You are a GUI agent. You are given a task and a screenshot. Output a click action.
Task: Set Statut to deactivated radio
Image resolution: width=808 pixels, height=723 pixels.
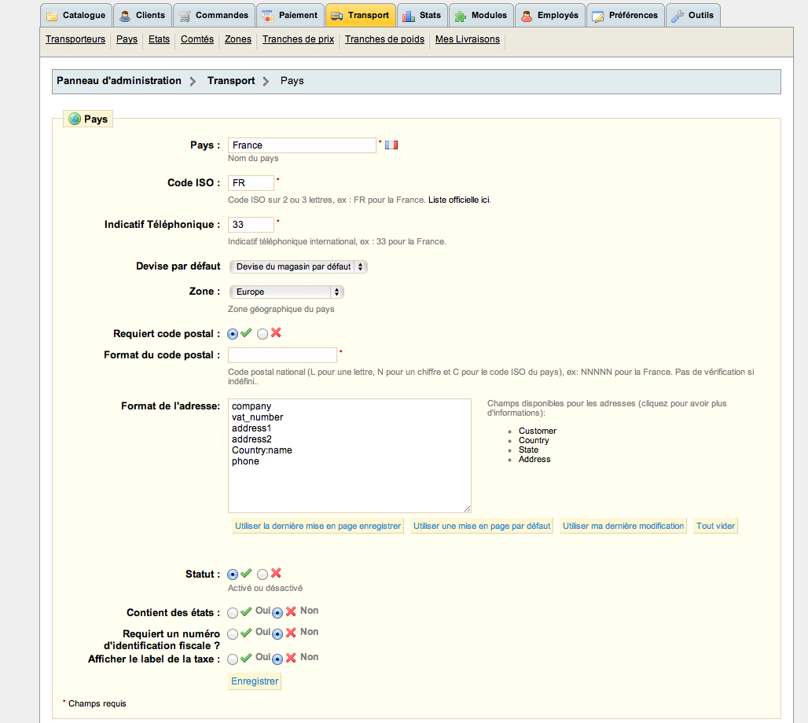point(263,574)
